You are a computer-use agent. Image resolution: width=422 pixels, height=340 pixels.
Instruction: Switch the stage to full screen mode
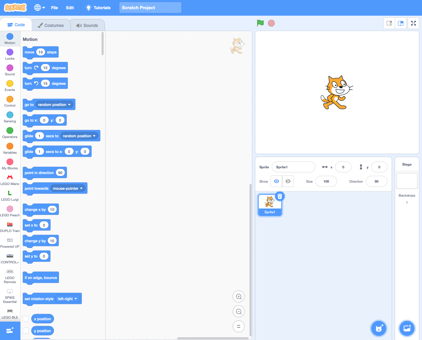click(413, 23)
